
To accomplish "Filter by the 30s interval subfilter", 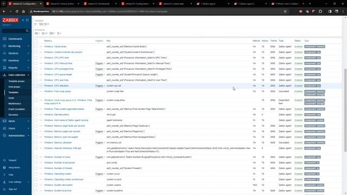I will pos(36,33).
